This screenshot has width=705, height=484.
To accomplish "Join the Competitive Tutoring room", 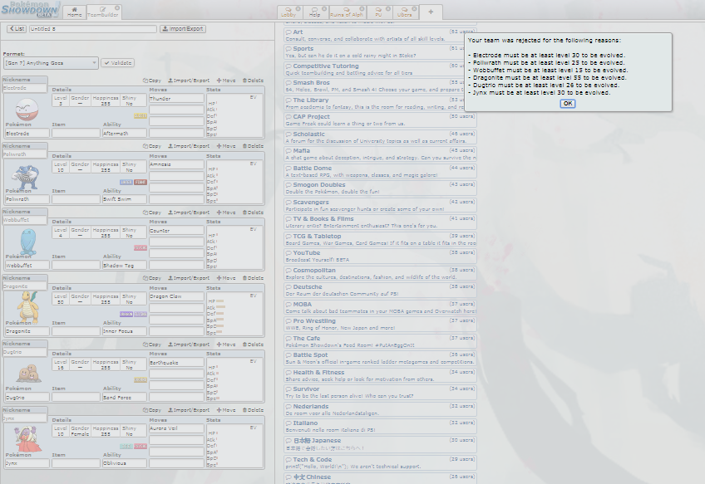I will 380,70.
